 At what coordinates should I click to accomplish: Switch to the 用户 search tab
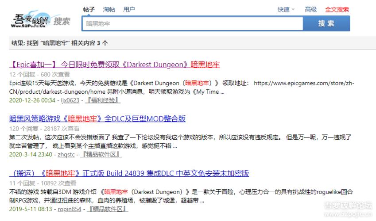click(129, 10)
